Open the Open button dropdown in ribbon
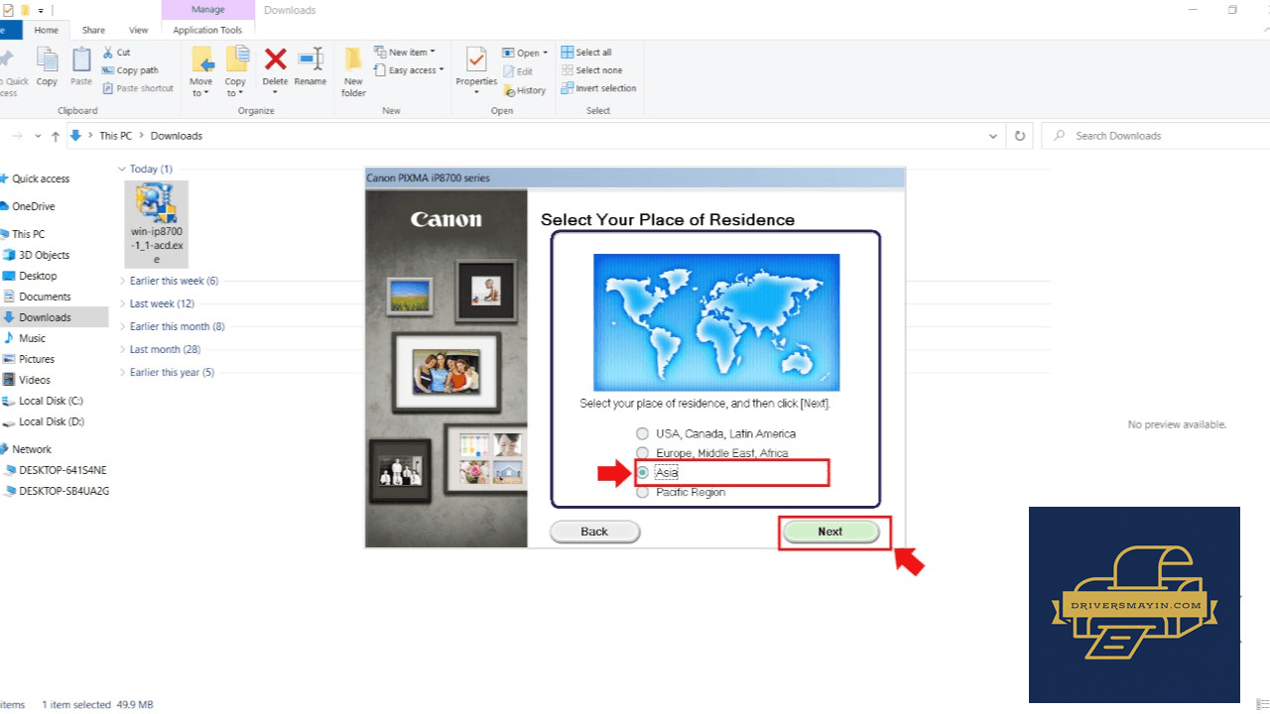The image size is (1270, 714). pyautogui.click(x=546, y=54)
